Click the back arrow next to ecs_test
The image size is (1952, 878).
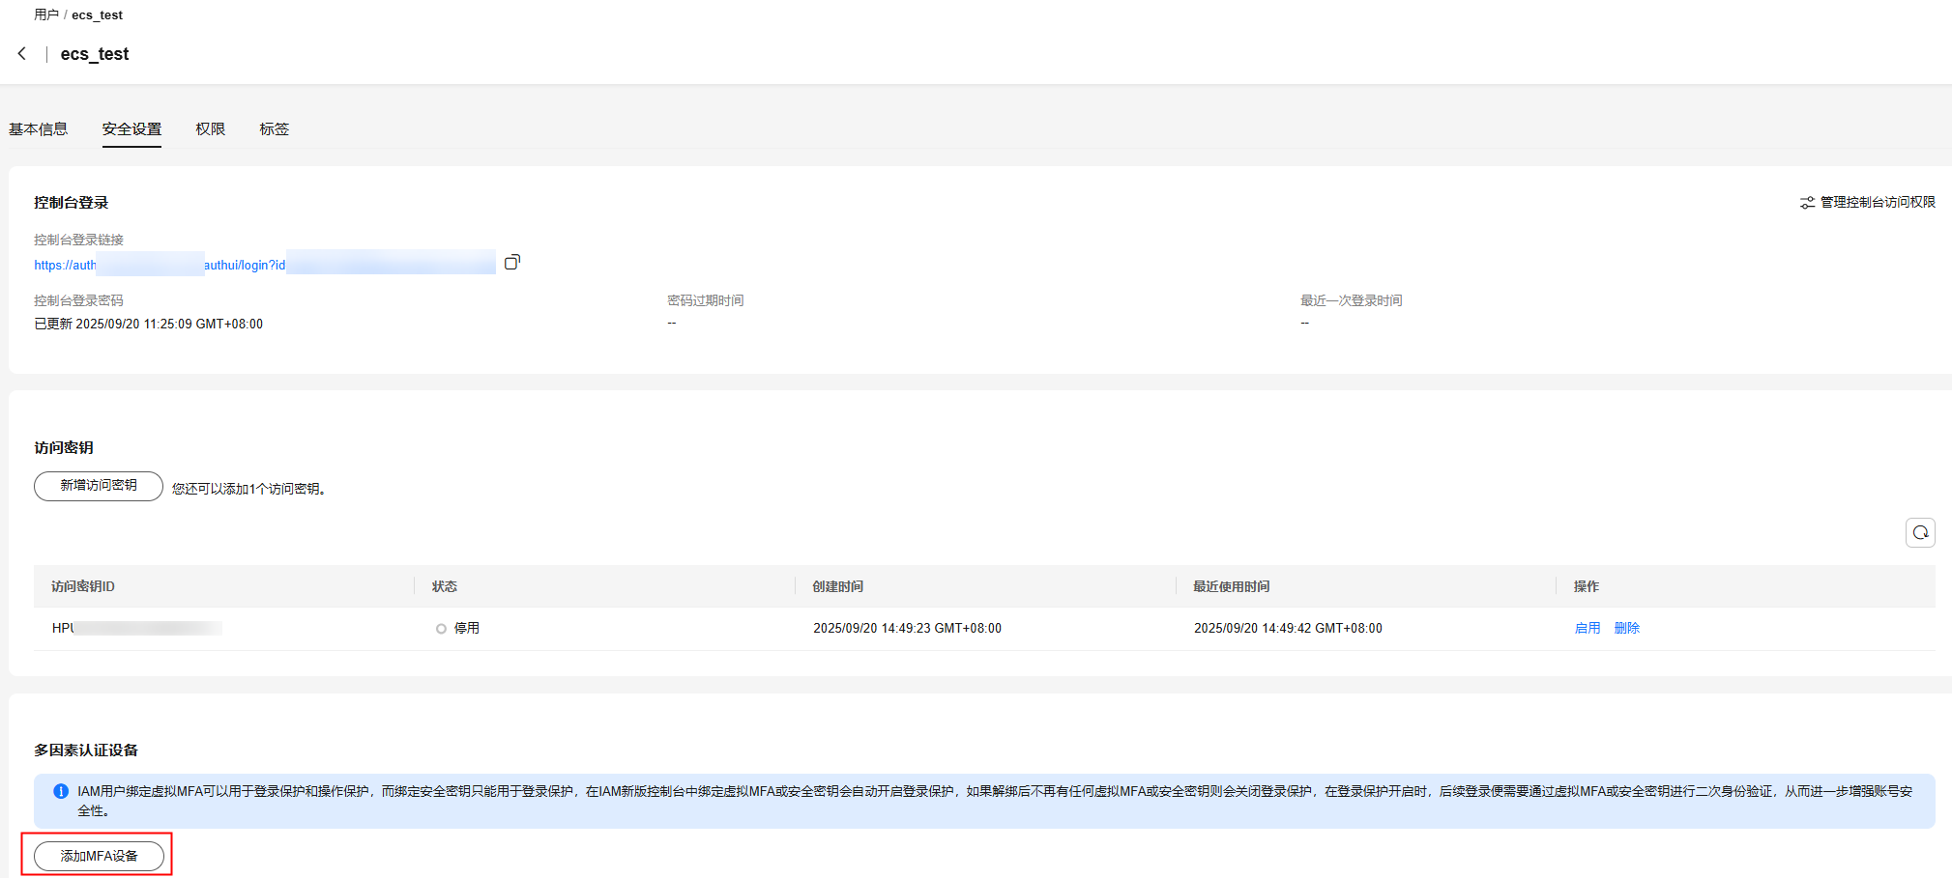22,54
